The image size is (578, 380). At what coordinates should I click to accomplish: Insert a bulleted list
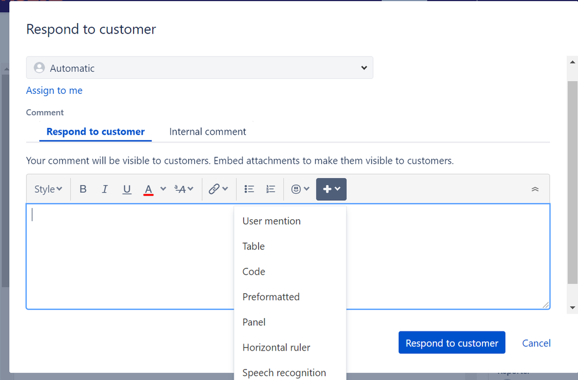(x=249, y=189)
